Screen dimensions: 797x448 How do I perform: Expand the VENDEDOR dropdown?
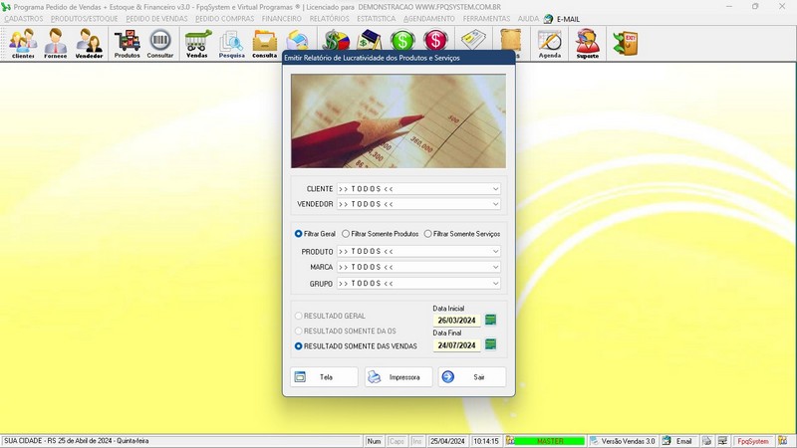coord(495,204)
